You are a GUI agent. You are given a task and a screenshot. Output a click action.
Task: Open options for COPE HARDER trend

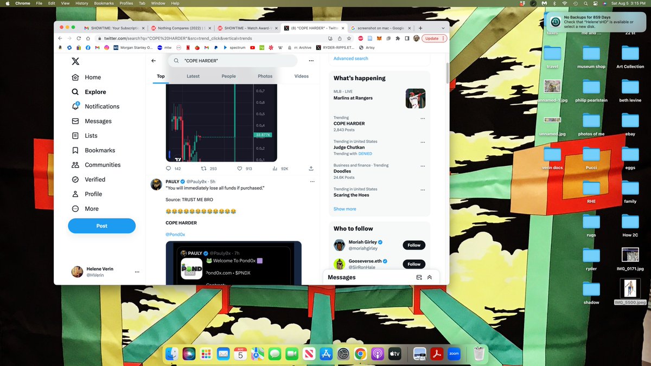(x=423, y=118)
